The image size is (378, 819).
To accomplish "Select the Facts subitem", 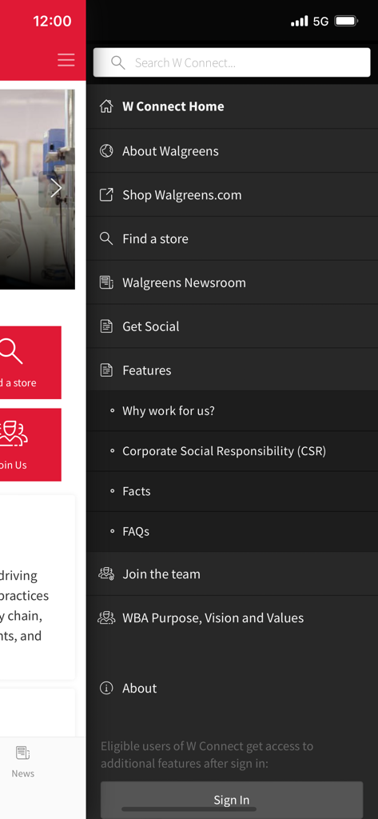I will [x=232, y=491].
